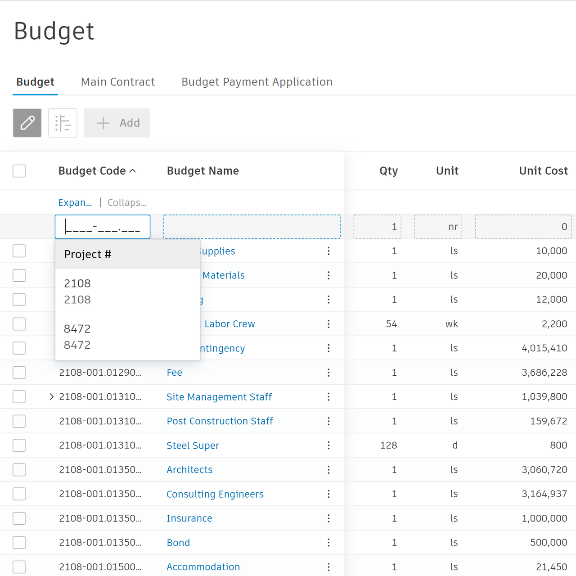Open the three-dot menu for Post Construction Staff
This screenshot has height=576, width=576.
(328, 421)
